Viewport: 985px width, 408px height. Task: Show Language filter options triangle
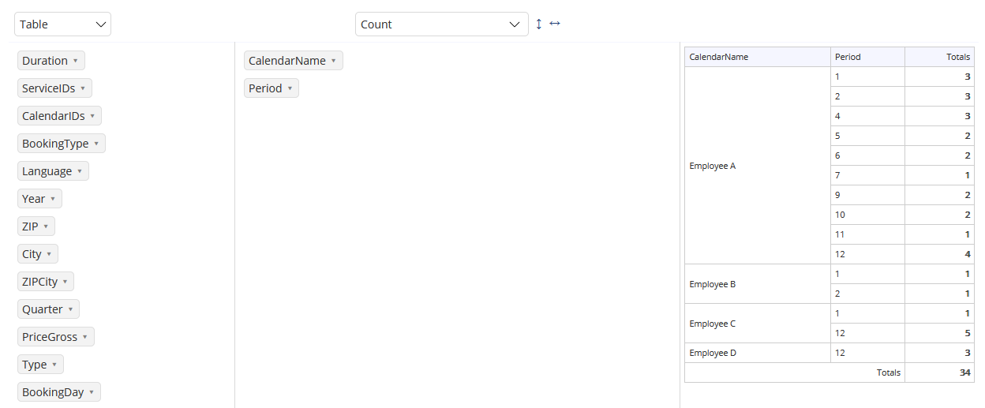tap(80, 171)
